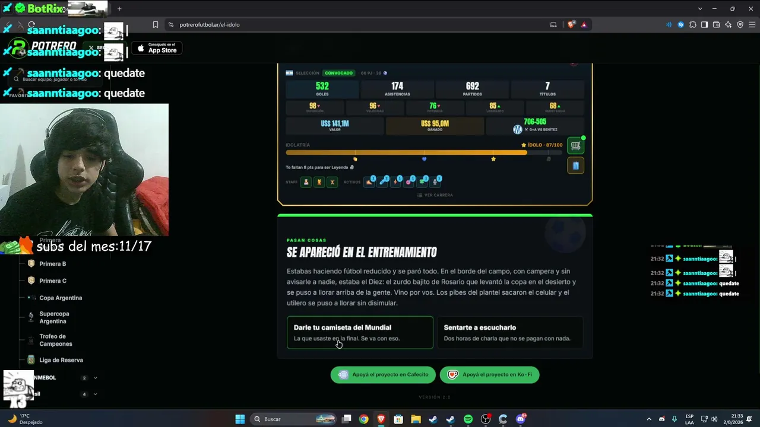Open Primera C in the sidebar
760x427 pixels.
click(x=53, y=281)
